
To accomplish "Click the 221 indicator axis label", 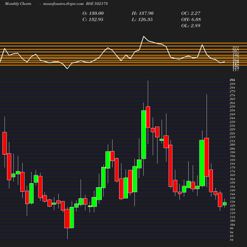I will [236, 48].
